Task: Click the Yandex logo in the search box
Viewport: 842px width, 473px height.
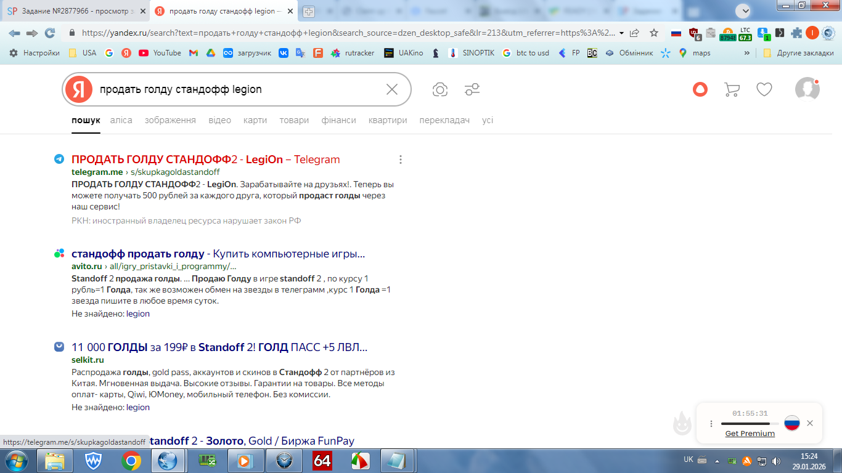Action: point(78,90)
